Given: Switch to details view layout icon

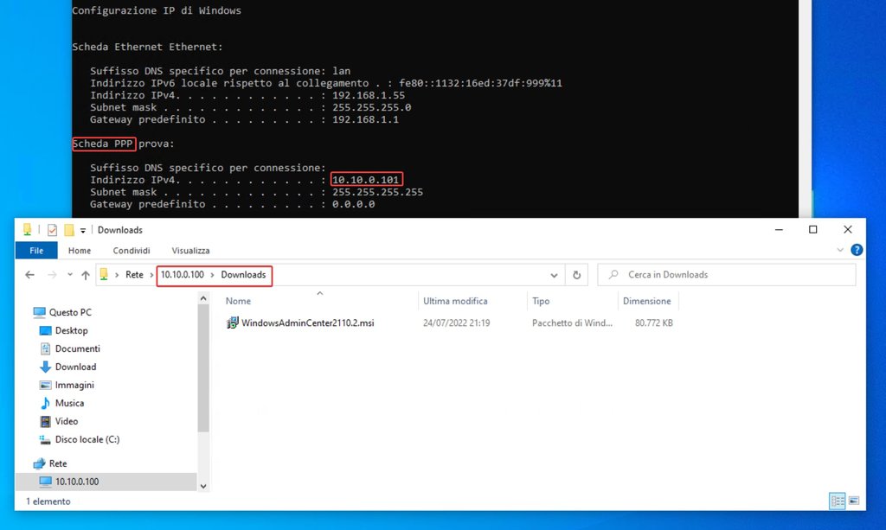Looking at the screenshot, I should 837,501.
